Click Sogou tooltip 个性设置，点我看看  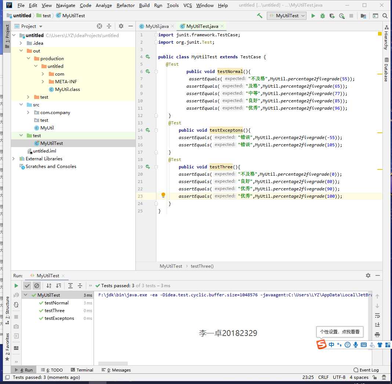click(340, 332)
